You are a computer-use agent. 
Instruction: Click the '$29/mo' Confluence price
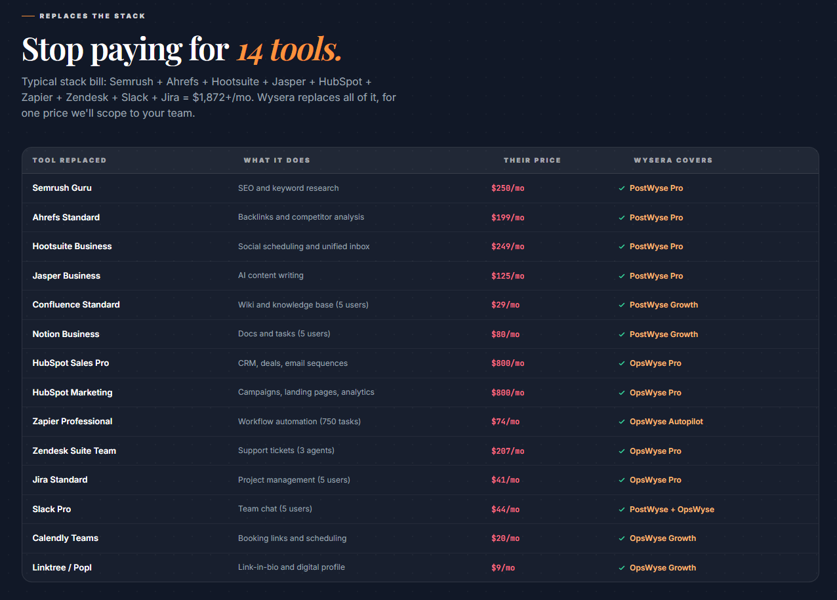pos(505,305)
